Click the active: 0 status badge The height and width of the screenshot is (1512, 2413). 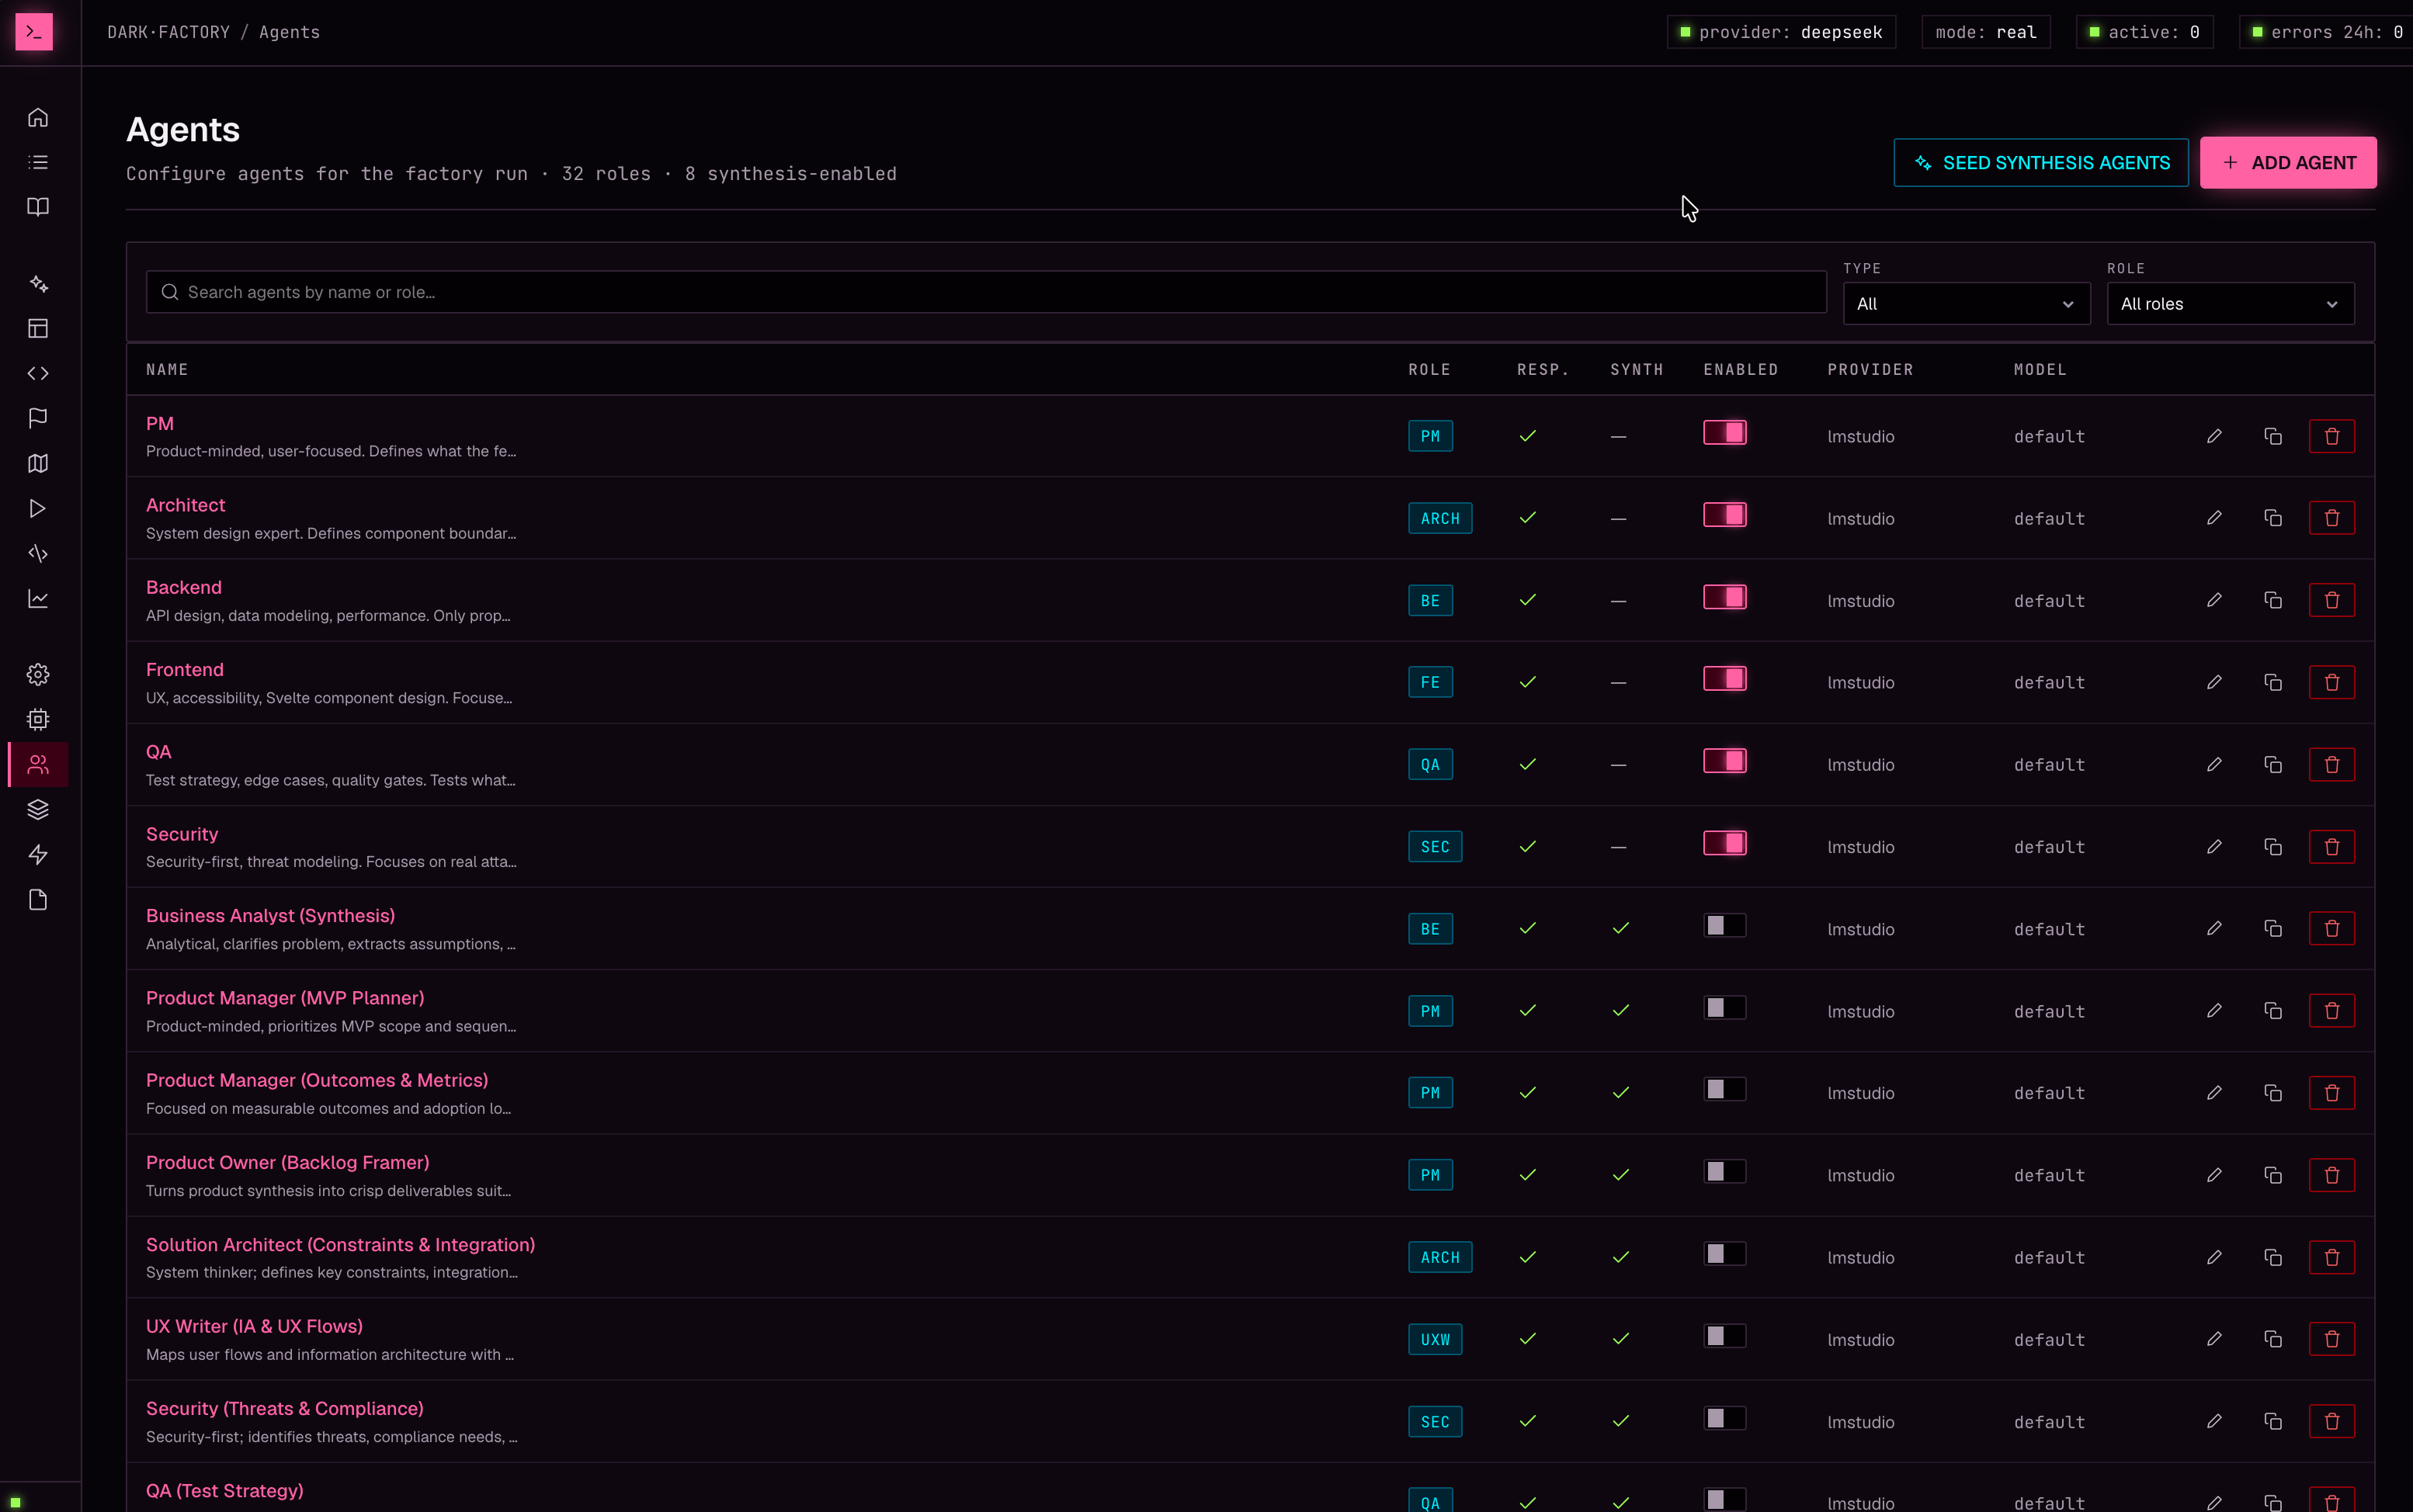pyautogui.click(x=2144, y=32)
